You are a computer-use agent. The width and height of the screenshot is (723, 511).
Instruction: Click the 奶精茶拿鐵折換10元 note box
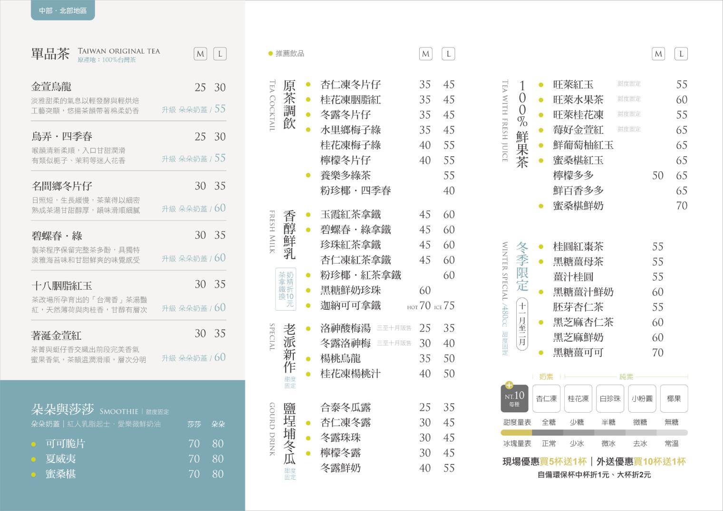[286, 289]
